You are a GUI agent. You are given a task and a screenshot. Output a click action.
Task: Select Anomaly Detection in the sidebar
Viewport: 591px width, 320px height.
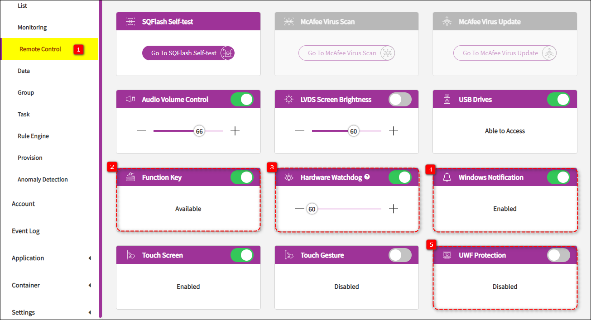coord(43,179)
